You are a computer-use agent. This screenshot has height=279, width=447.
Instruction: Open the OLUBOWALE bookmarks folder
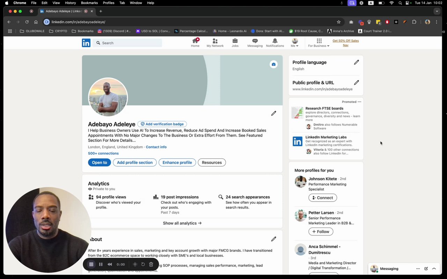pyautogui.click(x=32, y=31)
